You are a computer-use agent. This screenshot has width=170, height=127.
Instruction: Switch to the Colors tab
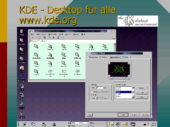tap(104, 57)
